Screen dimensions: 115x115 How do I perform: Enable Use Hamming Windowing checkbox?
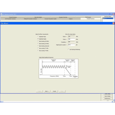tap(68, 49)
